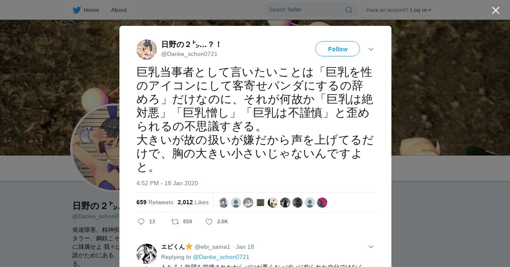Open the @Danke_schon0721 reply mention link
Image resolution: width=510 pixels, height=267 pixels.
221,257
